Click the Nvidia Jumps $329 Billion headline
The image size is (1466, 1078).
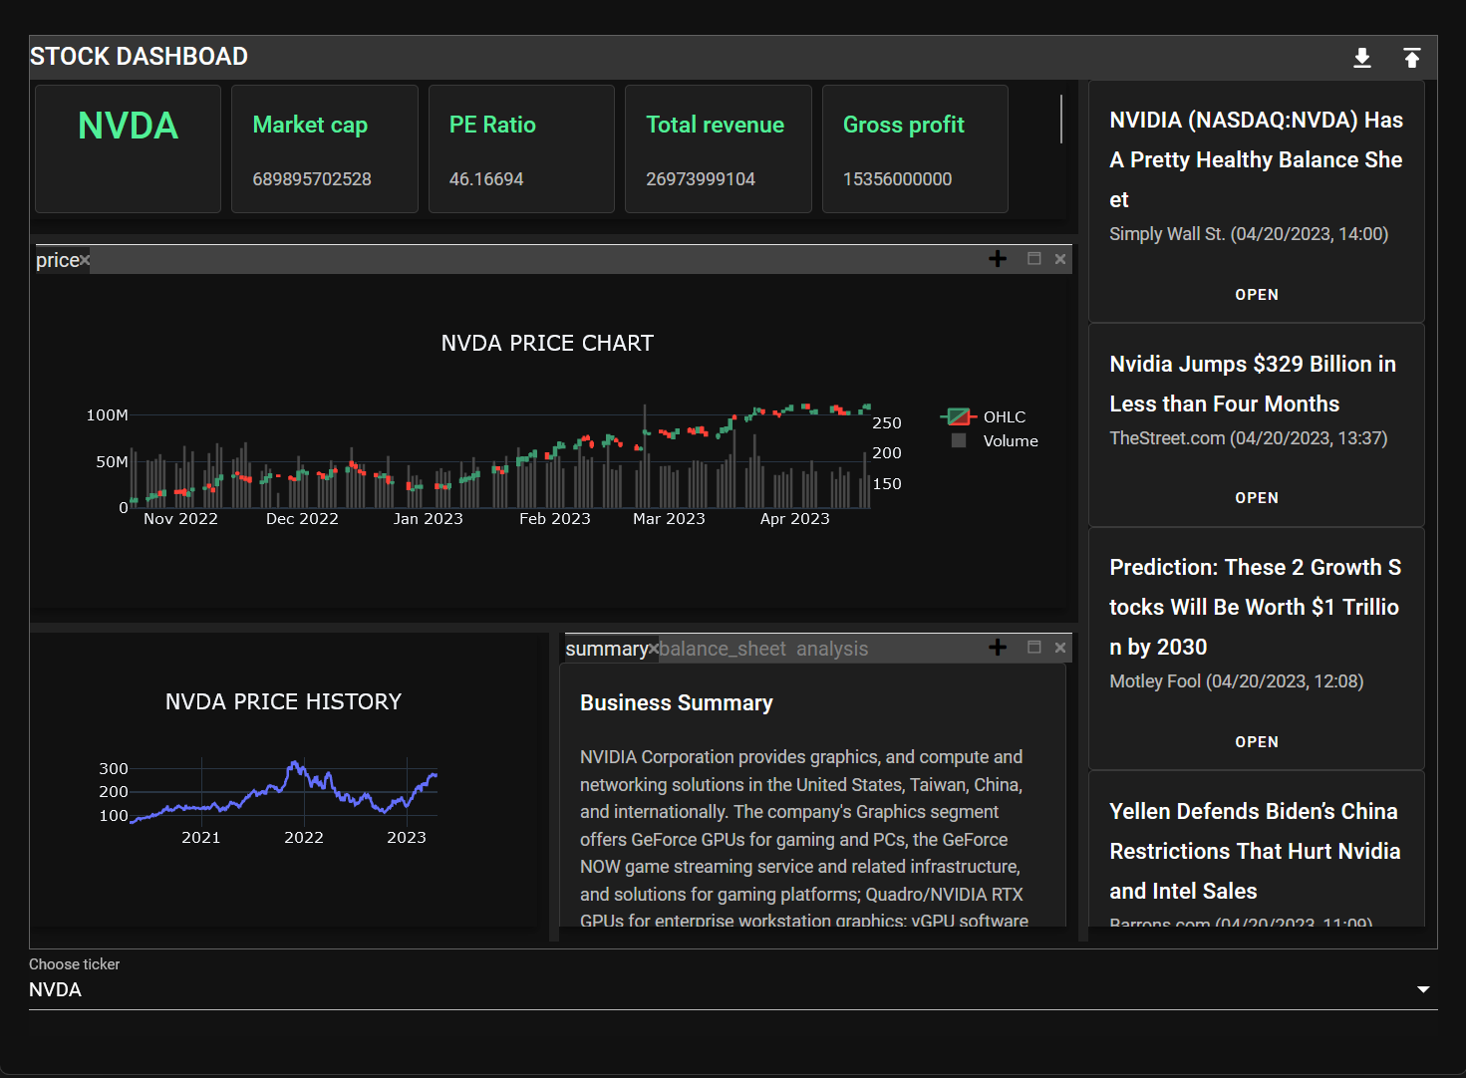point(1253,384)
